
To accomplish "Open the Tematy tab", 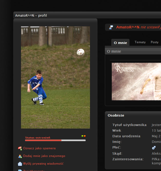I will pyautogui.click(x=140, y=42).
